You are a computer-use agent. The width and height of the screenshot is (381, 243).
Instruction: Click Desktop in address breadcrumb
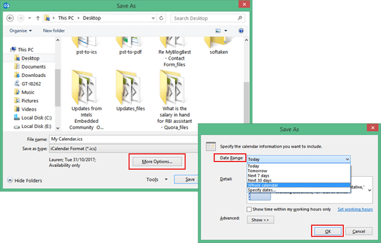click(x=92, y=18)
